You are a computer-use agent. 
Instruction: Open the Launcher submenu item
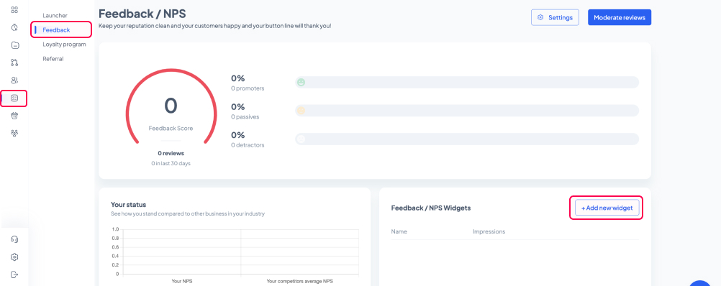tap(55, 16)
